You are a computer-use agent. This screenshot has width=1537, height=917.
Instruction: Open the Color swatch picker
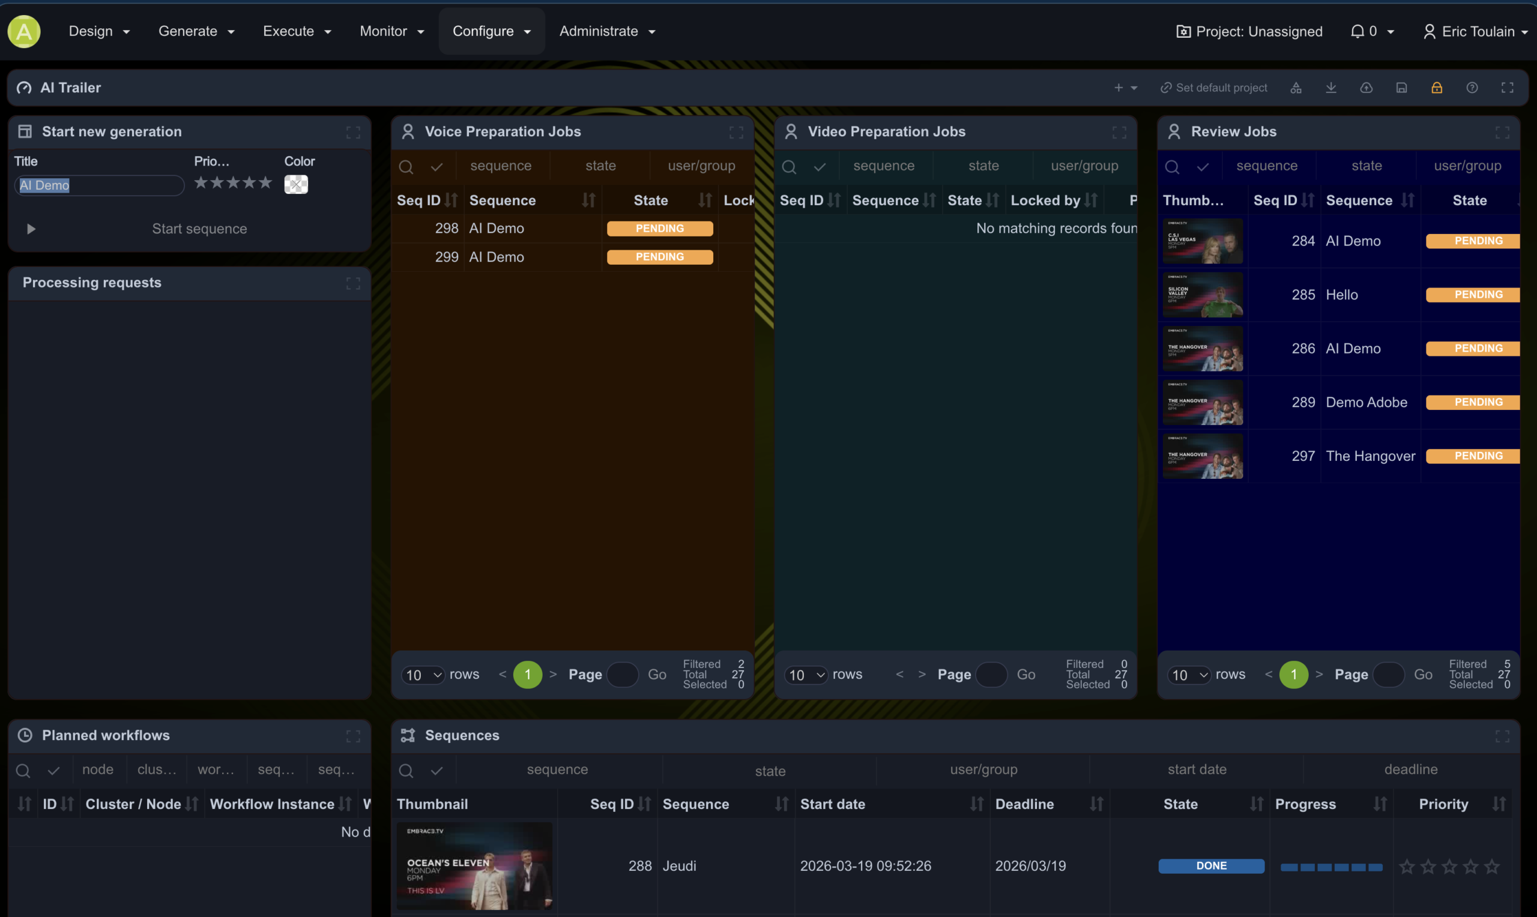(296, 184)
